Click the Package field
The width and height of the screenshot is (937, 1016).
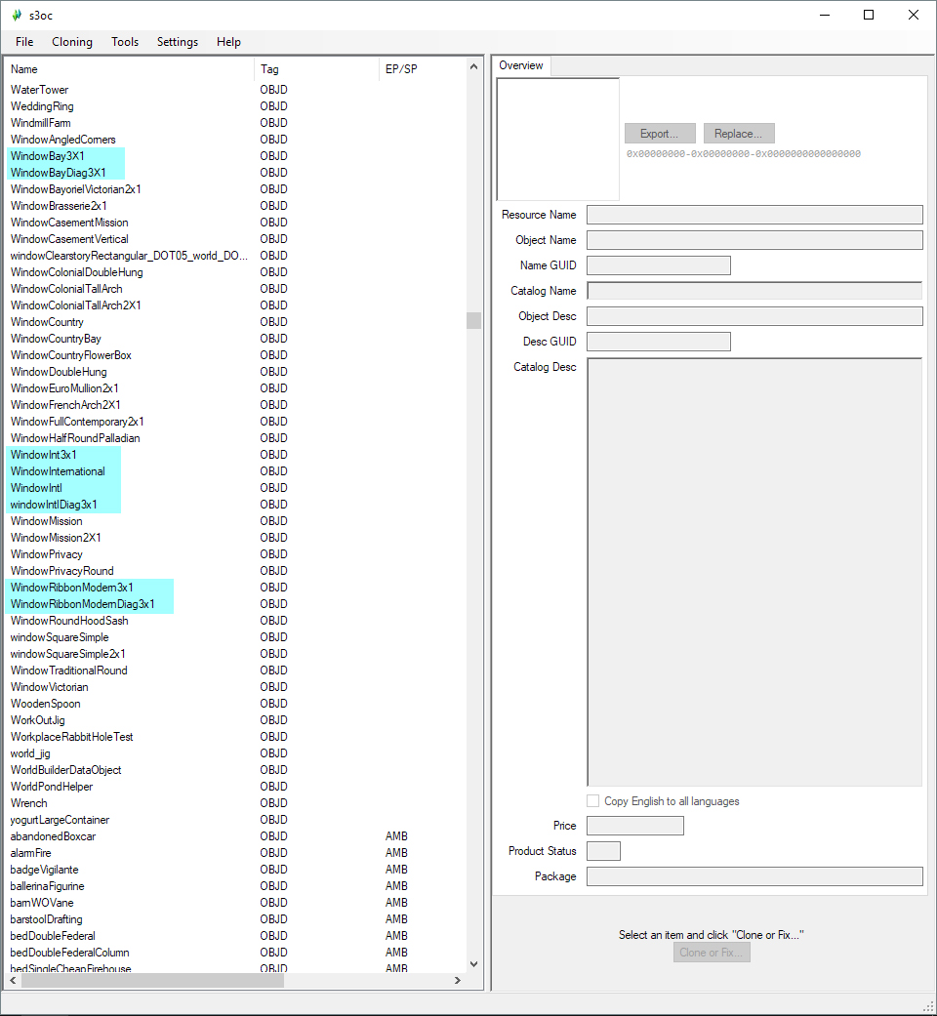pos(754,876)
